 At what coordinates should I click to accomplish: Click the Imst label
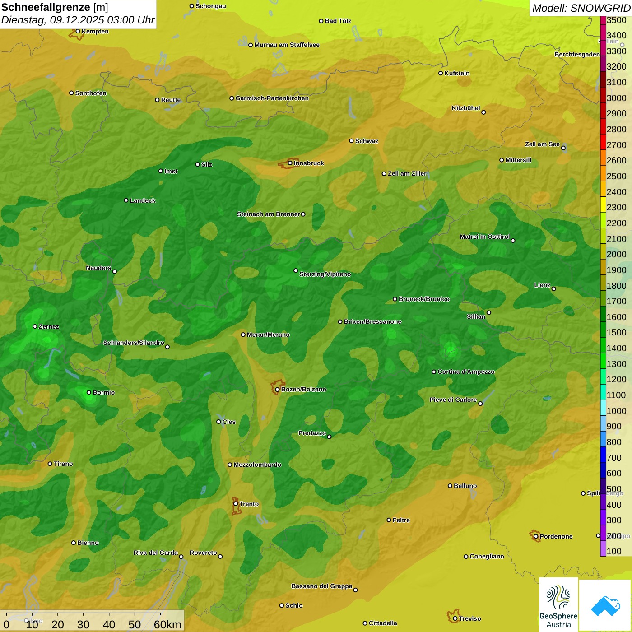click(171, 171)
